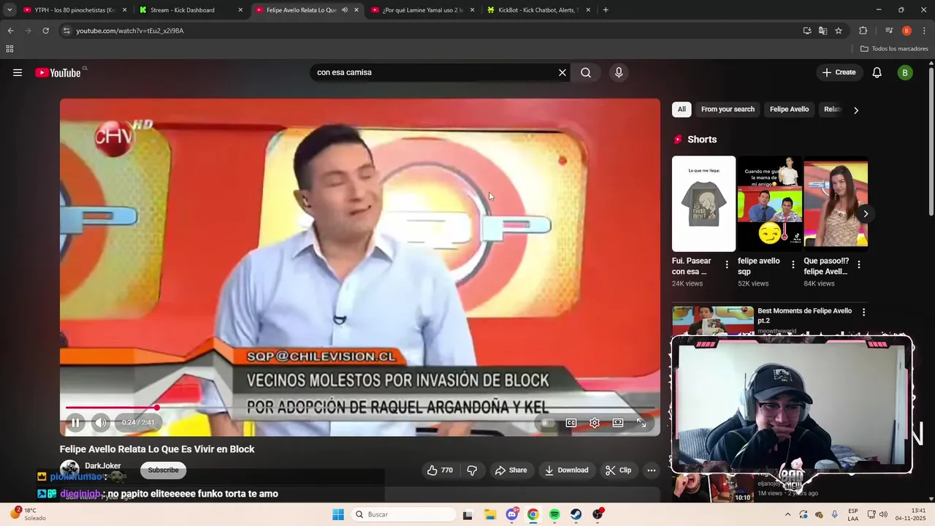Open options for Best Moments of Felipe Avello
The width and height of the screenshot is (935, 526).
tap(863, 312)
